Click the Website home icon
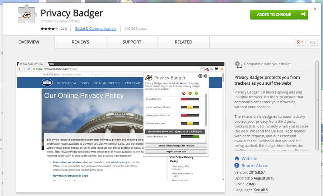 (237, 158)
